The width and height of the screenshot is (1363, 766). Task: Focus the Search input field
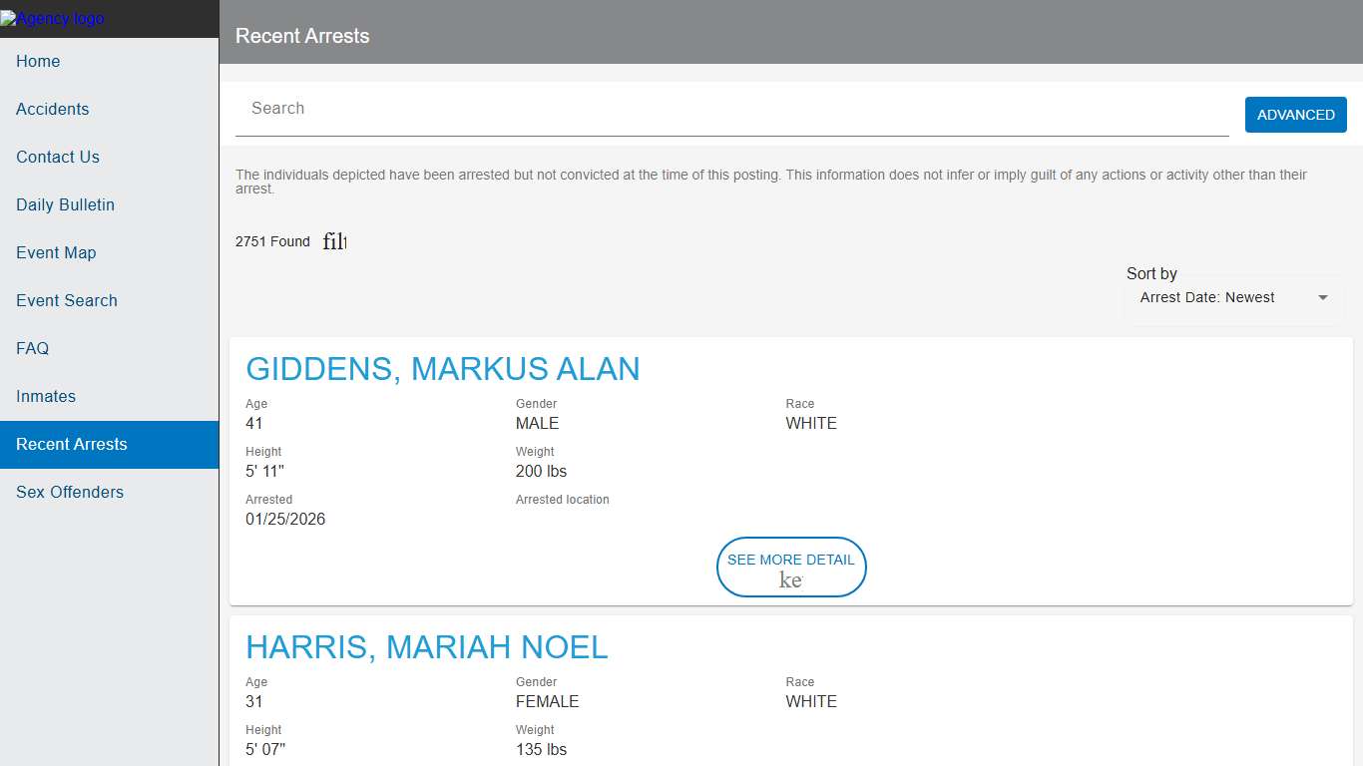(x=731, y=109)
